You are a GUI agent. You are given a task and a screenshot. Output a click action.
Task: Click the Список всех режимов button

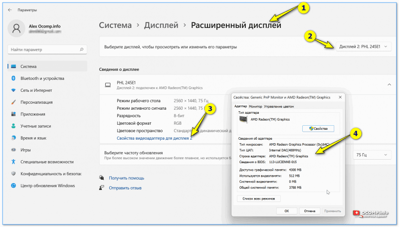point(258,199)
